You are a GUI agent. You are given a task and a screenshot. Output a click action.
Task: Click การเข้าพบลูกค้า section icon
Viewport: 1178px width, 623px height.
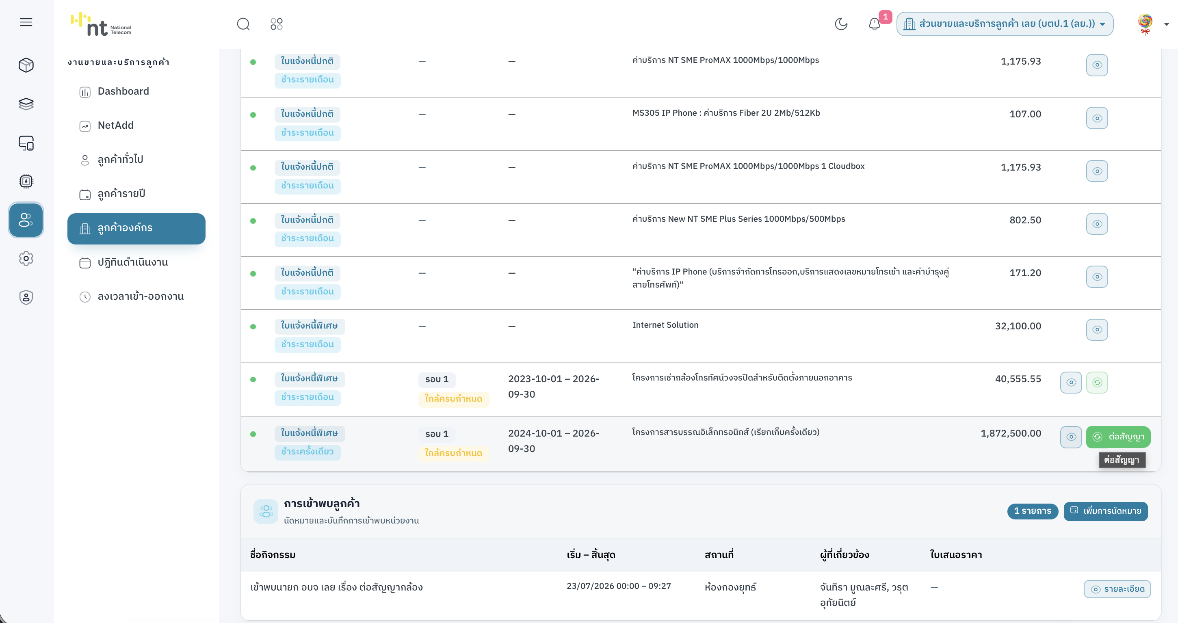pyautogui.click(x=266, y=511)
